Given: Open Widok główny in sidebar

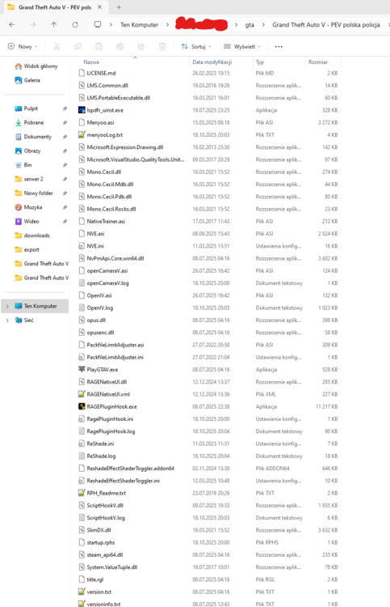Looking at the screenshot, I should pyautogui.click(x=36, y=66).
